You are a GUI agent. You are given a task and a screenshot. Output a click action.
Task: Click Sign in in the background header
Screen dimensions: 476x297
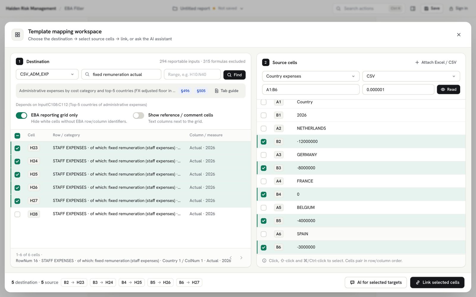(x=458, y=8)
